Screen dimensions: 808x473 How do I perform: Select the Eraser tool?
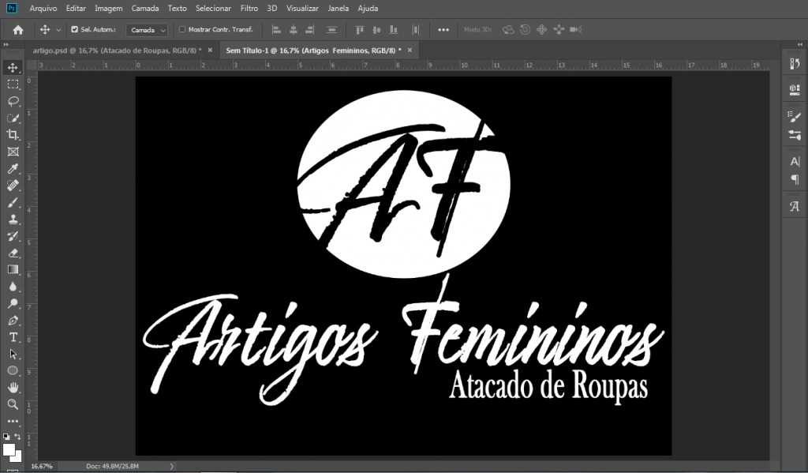(x=13, y=253)
